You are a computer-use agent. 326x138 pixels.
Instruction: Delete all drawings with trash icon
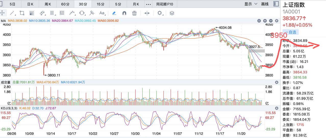(134, 13)
